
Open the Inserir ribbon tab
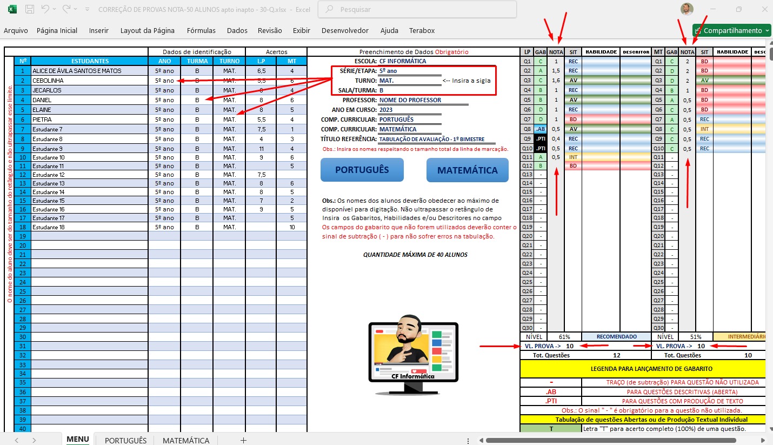99,31
